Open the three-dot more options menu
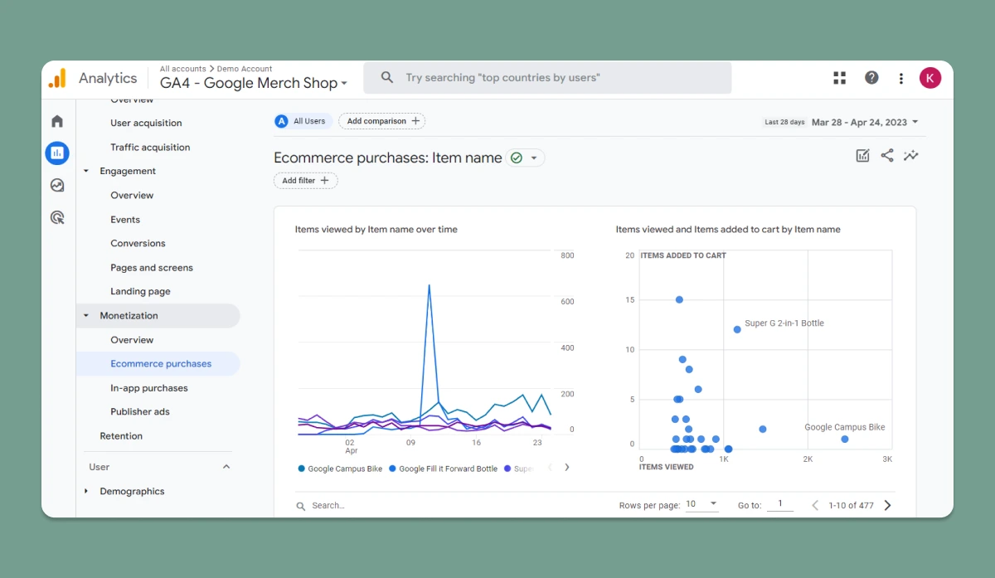The width and height of the screenshot is (995, 578). pyautogui.click(x=901, y=78)
